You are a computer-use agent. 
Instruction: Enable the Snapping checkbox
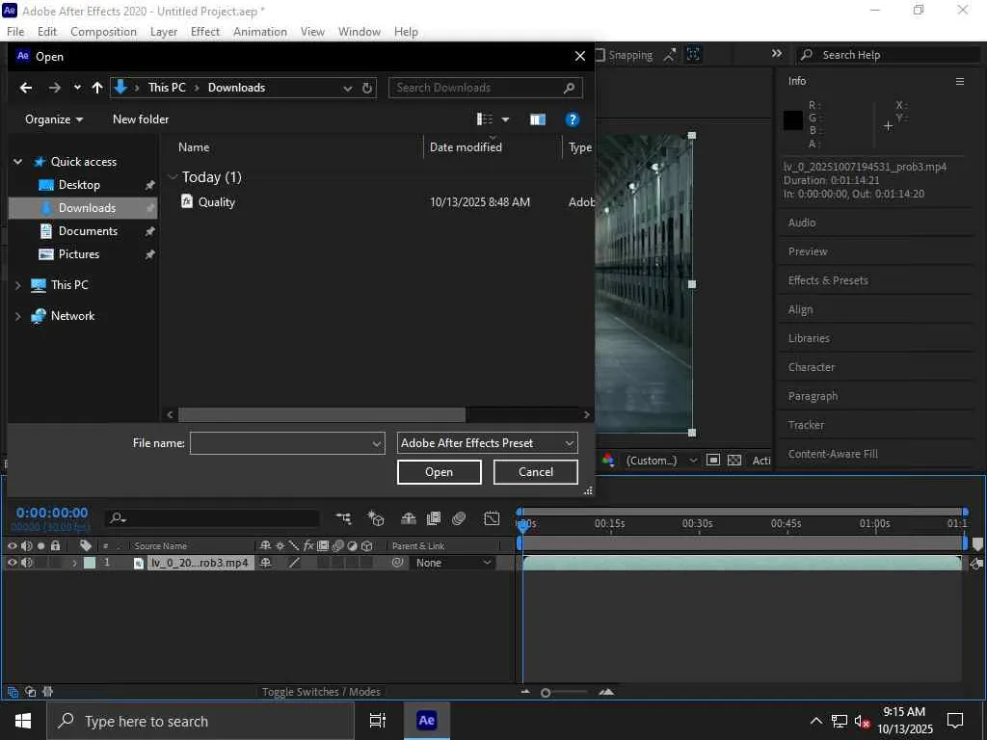600,55
